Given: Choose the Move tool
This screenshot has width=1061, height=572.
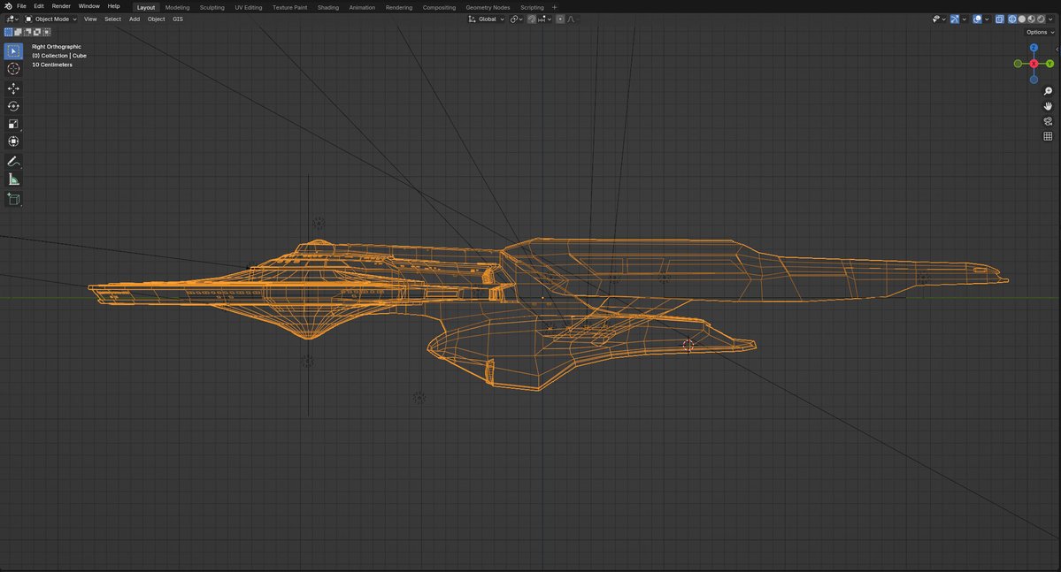Looking at the screenshot, I should (x=13, y=88).
